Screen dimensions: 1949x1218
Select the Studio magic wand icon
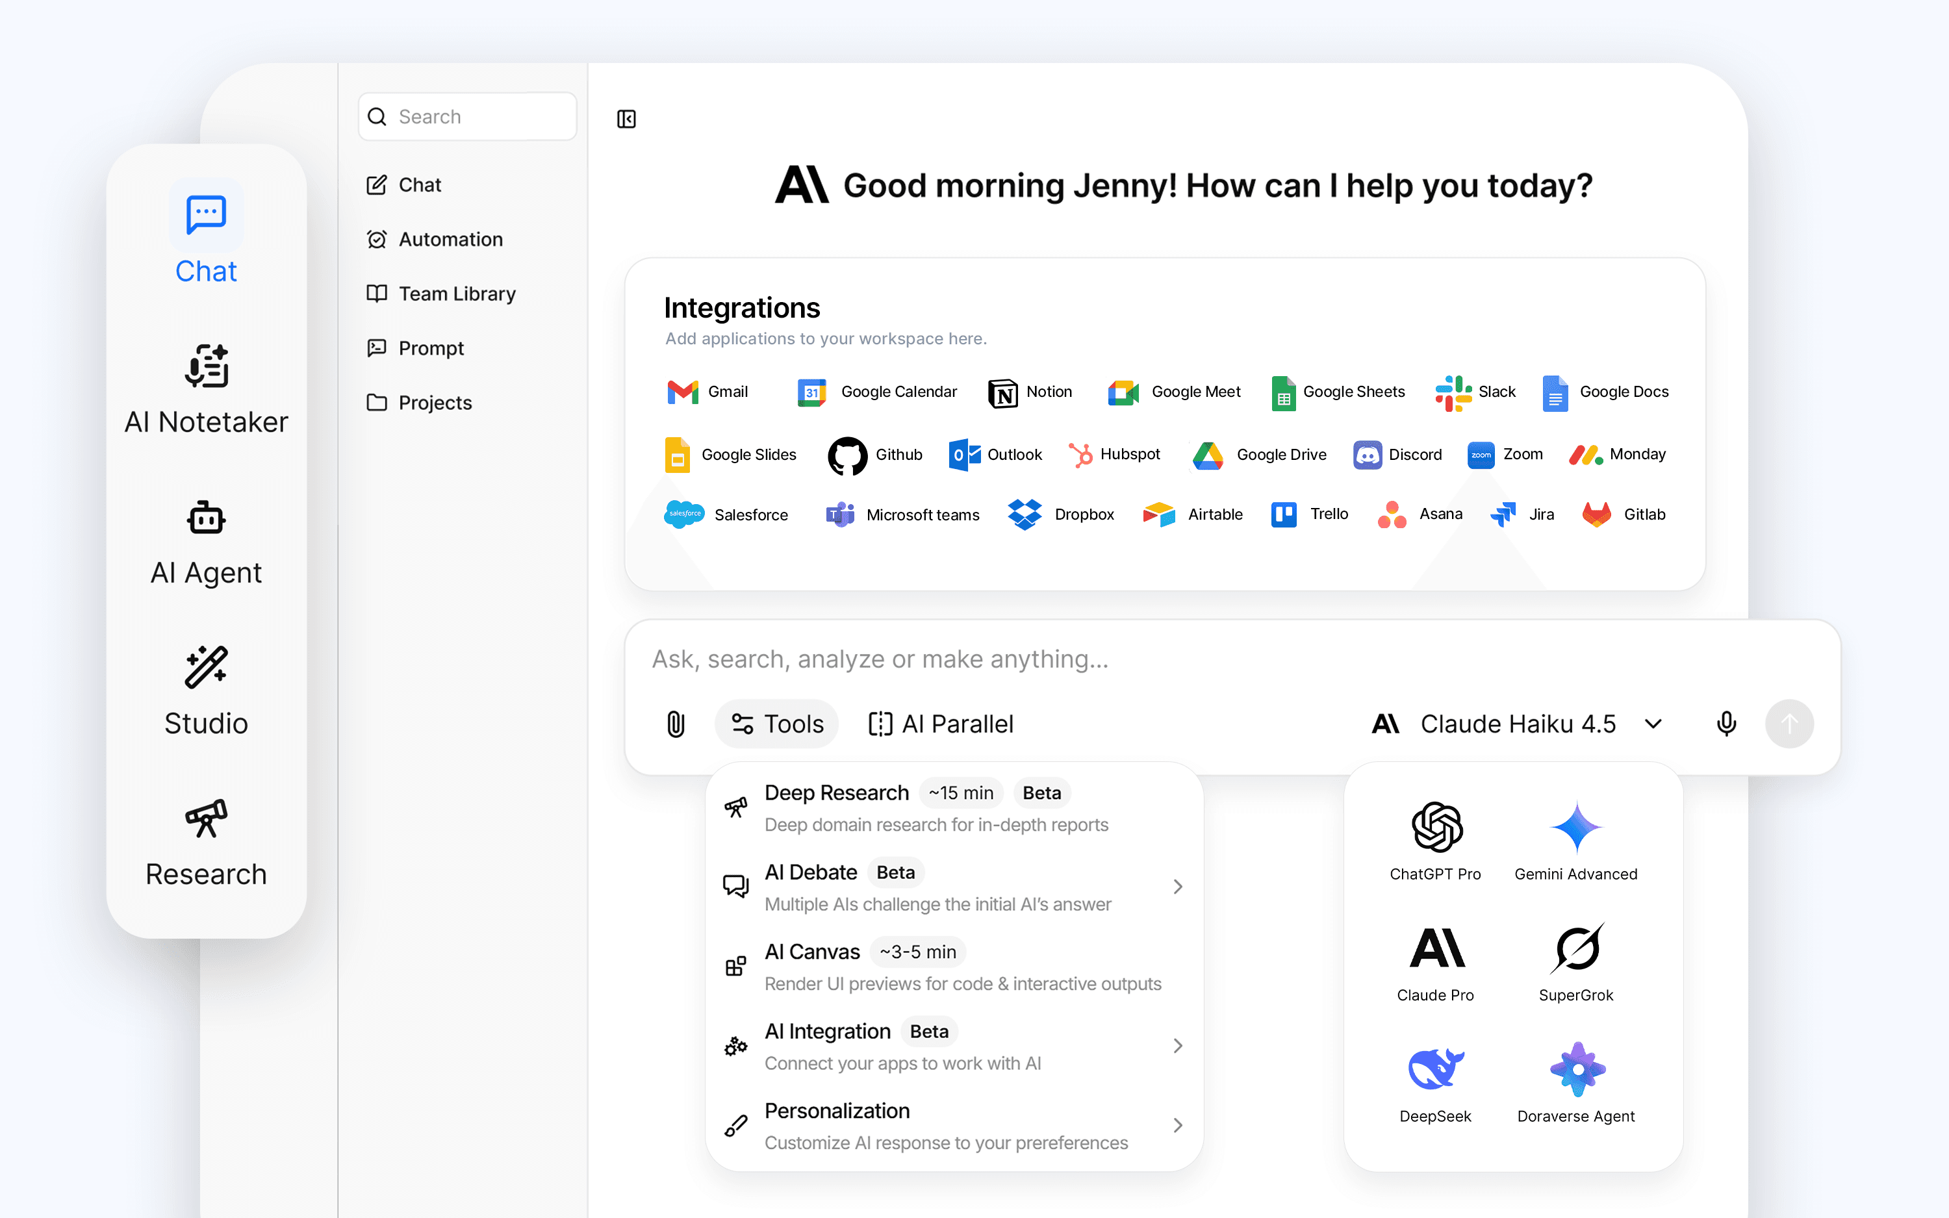pos(206,667)
